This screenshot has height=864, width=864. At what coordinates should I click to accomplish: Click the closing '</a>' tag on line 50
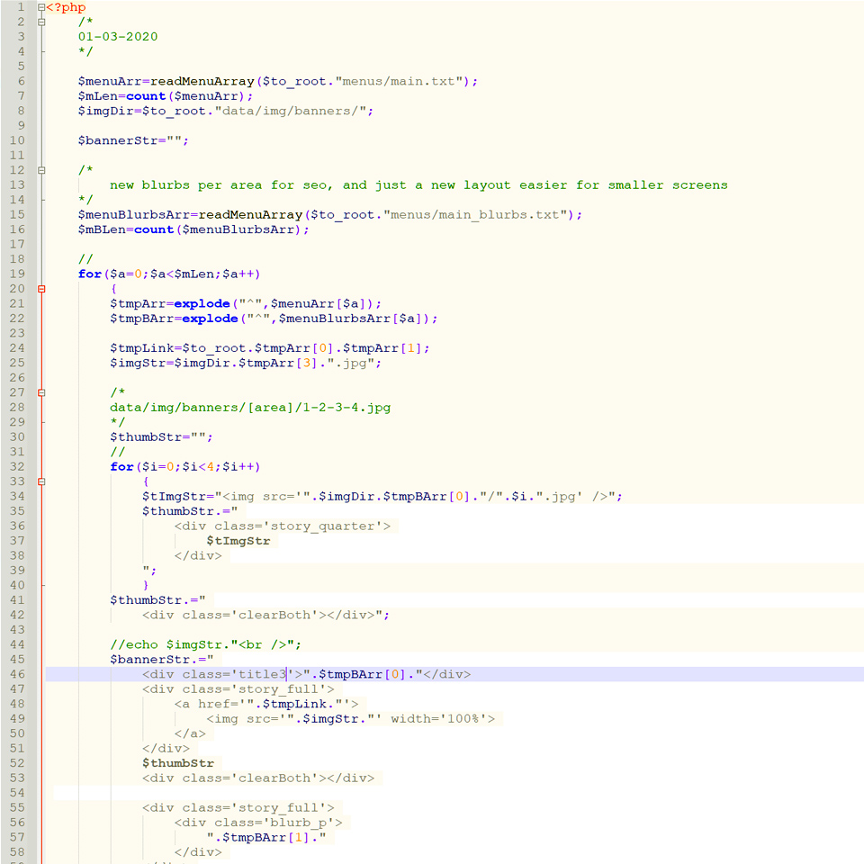[x=190, y=734]
